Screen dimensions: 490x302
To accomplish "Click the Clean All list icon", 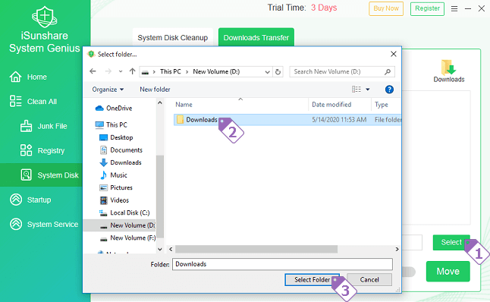I will point(15,101).
